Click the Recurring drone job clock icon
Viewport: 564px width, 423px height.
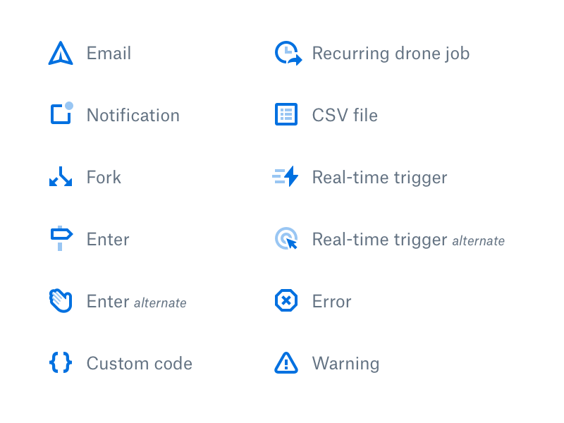pyautogui.click(x=287, y=54)
